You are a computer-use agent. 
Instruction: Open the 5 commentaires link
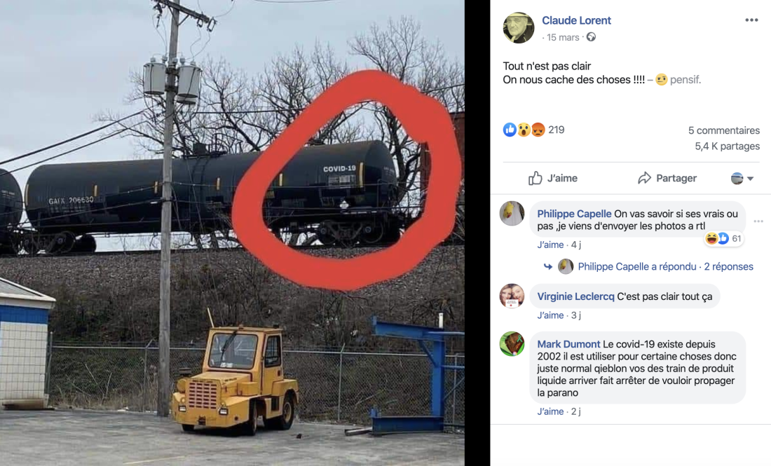click(724, 130)
